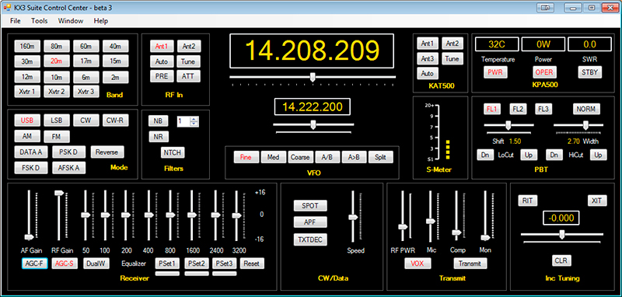Screen dimensions: 622x297
Task: Select the 40m band
Action: tap(115, 46)
